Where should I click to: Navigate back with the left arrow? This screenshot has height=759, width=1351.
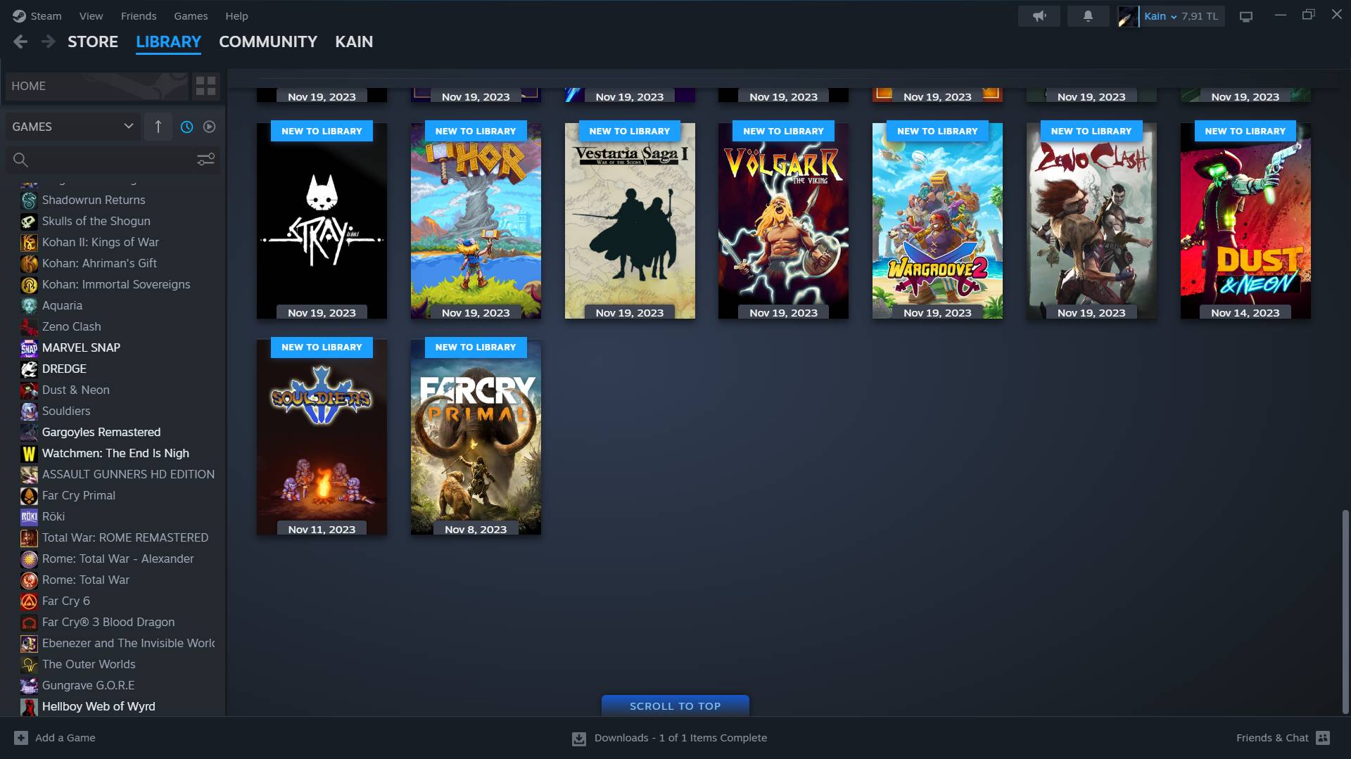(x=20, y=42)
